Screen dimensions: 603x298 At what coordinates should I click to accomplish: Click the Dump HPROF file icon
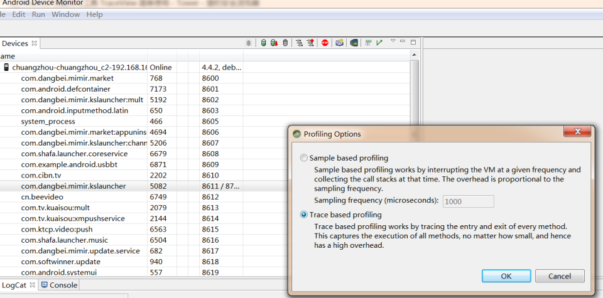pos(274,43)
